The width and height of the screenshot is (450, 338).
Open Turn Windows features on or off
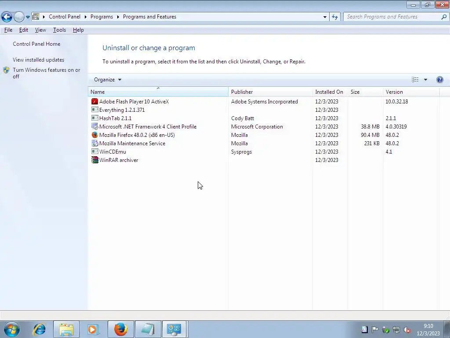coord(47,73)
